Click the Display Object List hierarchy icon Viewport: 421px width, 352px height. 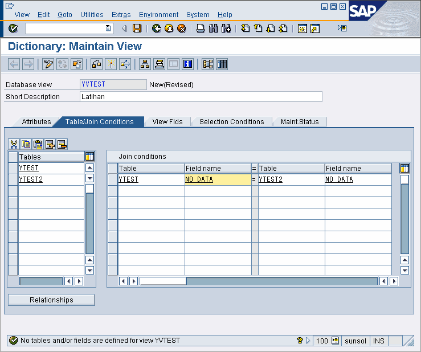coord(145,64)
